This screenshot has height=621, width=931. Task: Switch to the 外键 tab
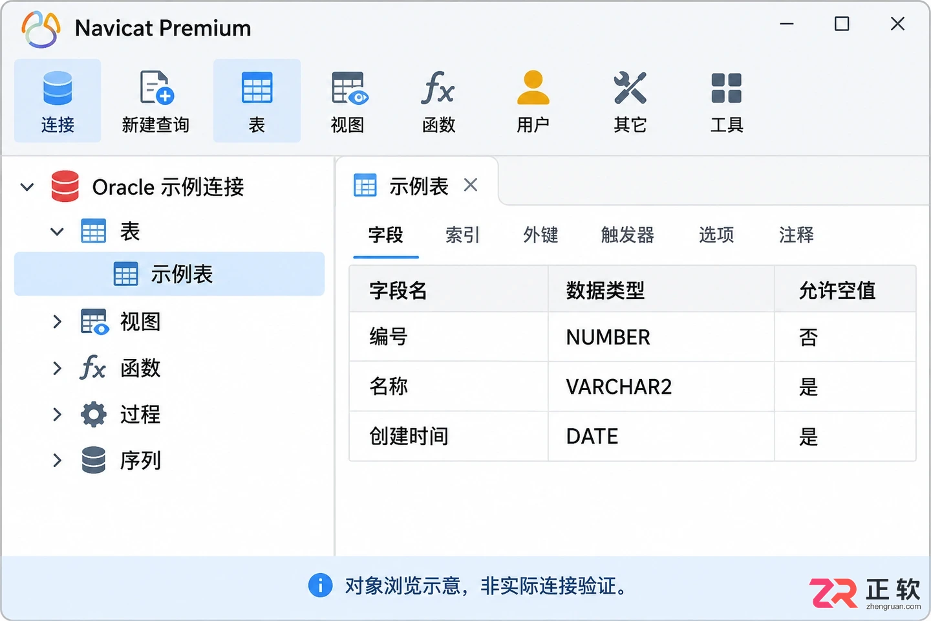(541, 235)
